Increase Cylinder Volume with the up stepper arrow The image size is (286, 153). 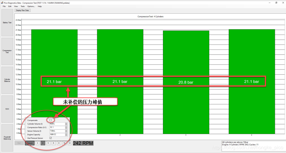(x=66, y=123)
